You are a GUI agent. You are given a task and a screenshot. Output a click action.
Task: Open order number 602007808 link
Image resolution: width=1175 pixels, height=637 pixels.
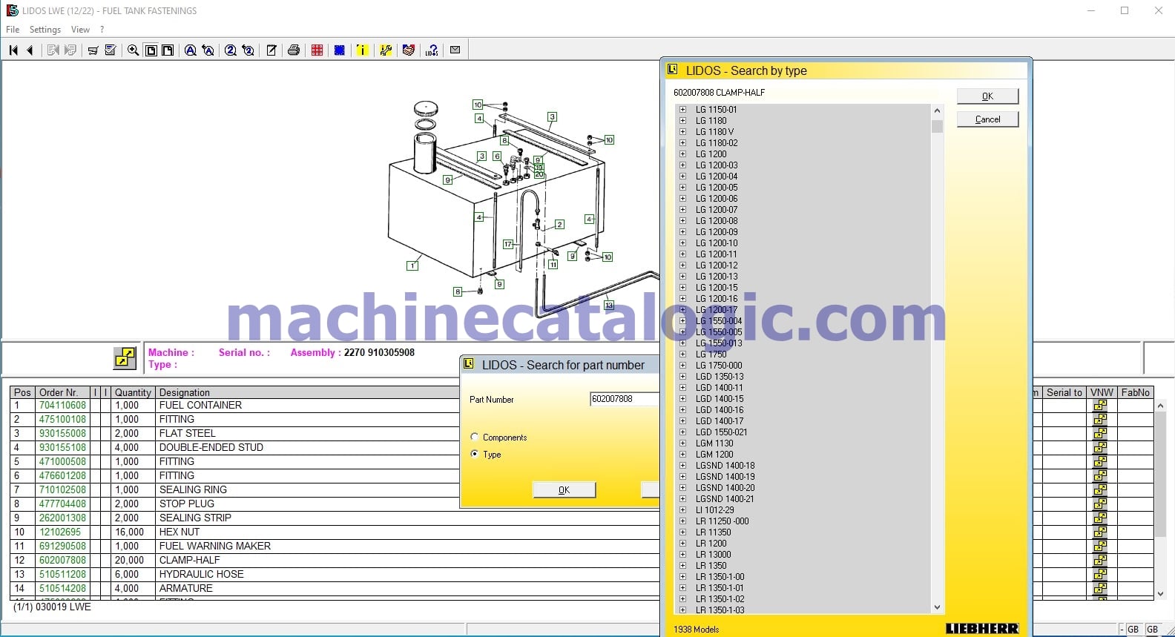[x=62, y=561]
